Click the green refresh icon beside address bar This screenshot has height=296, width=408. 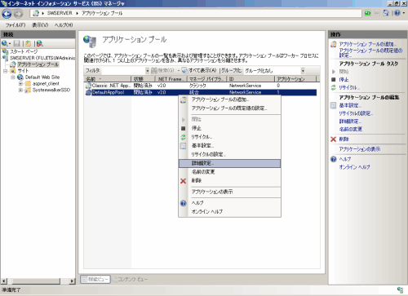click(x=368, y=13)
